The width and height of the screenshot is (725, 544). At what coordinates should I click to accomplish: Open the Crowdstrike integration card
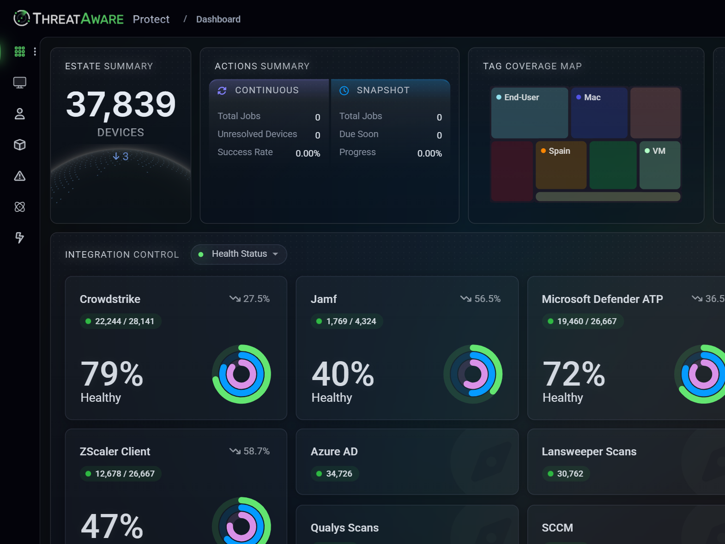(175, 348)
